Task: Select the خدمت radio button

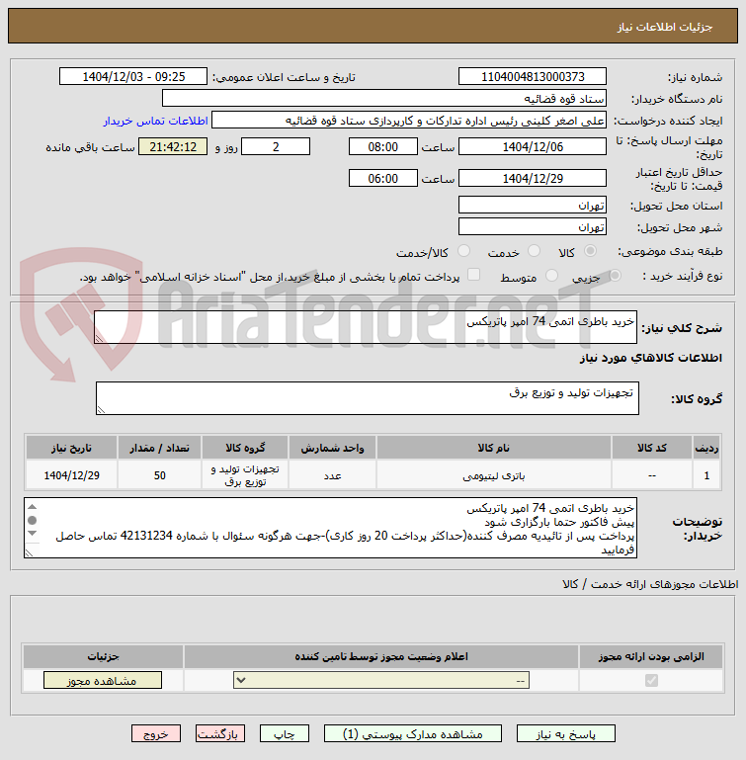Action: (534, 251)
